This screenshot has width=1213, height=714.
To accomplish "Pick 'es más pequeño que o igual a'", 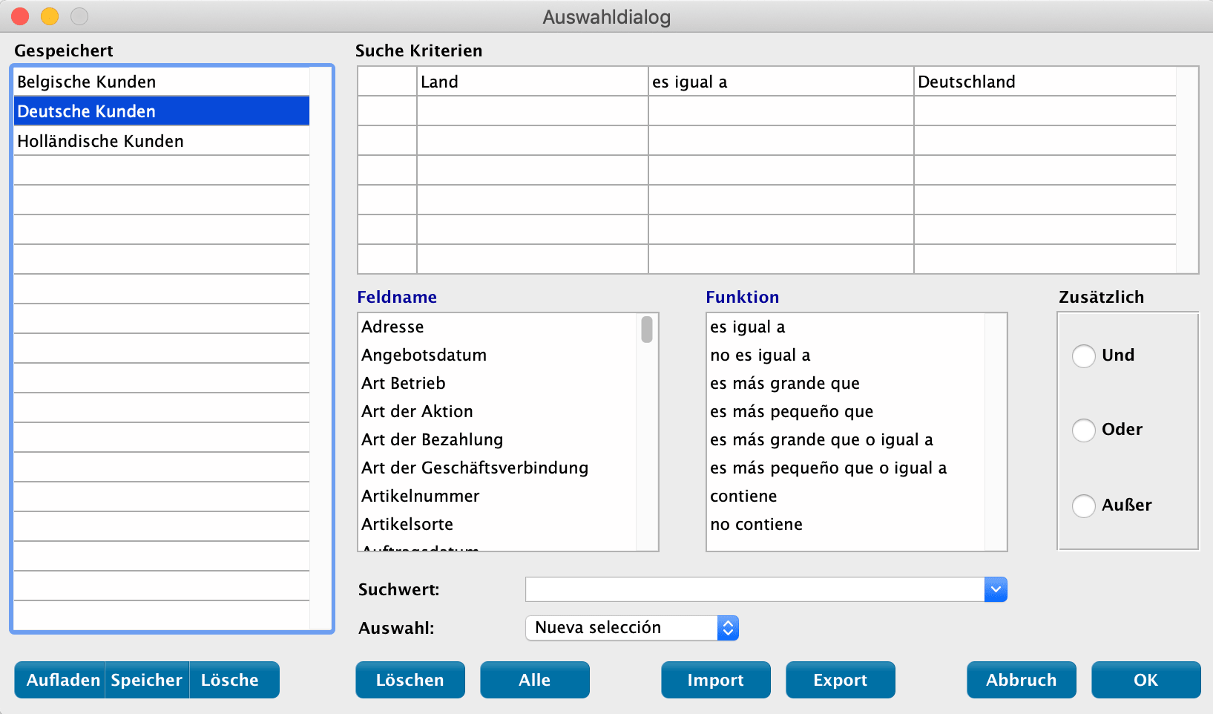I will (x=846, y=468).
